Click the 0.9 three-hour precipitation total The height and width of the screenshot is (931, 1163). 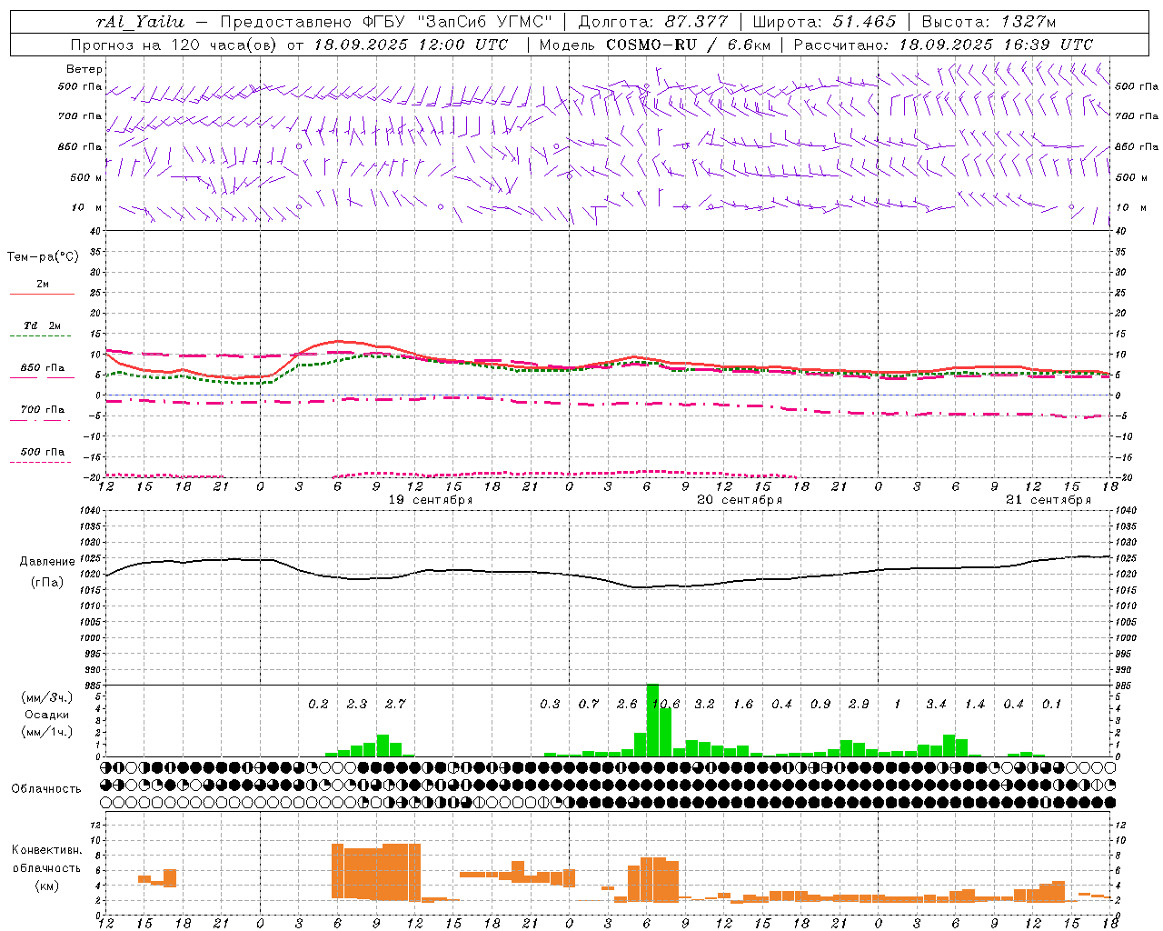820,705
